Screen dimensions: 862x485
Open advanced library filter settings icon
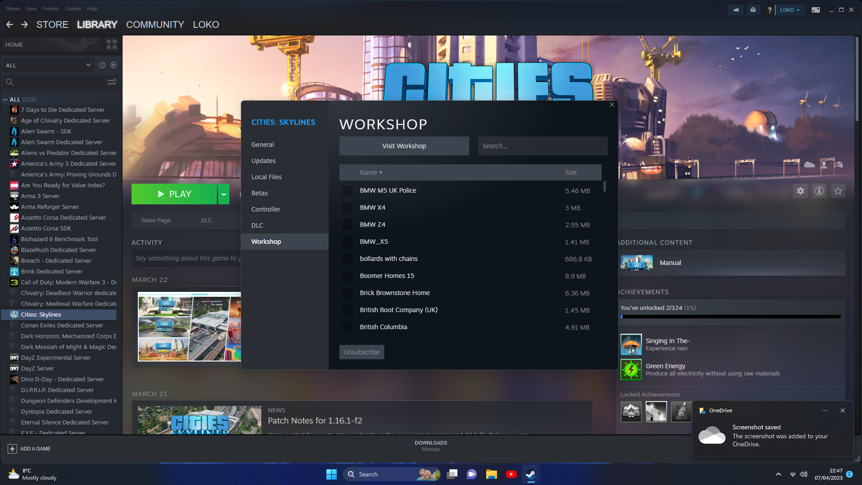pyautogui.click(x=112, y=82)
